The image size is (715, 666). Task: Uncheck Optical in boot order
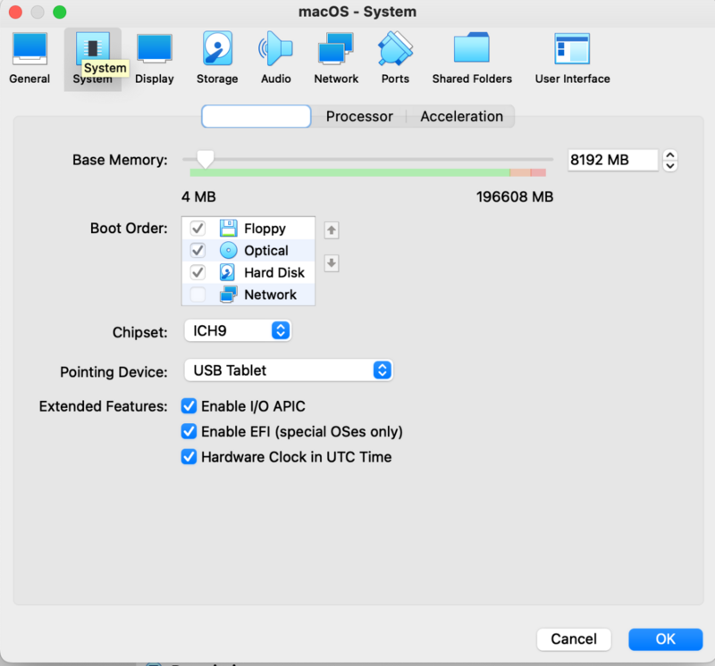[198, 250]
